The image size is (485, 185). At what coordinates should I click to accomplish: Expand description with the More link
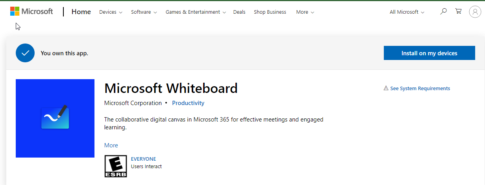pos(111,145)
